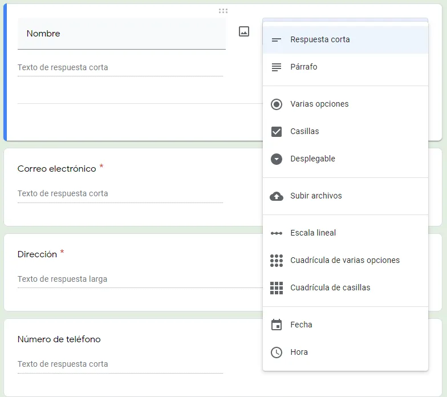The image size is (447, 397).
Task: Click short answer field under Número de teléfono
Action: pos(120,365)
